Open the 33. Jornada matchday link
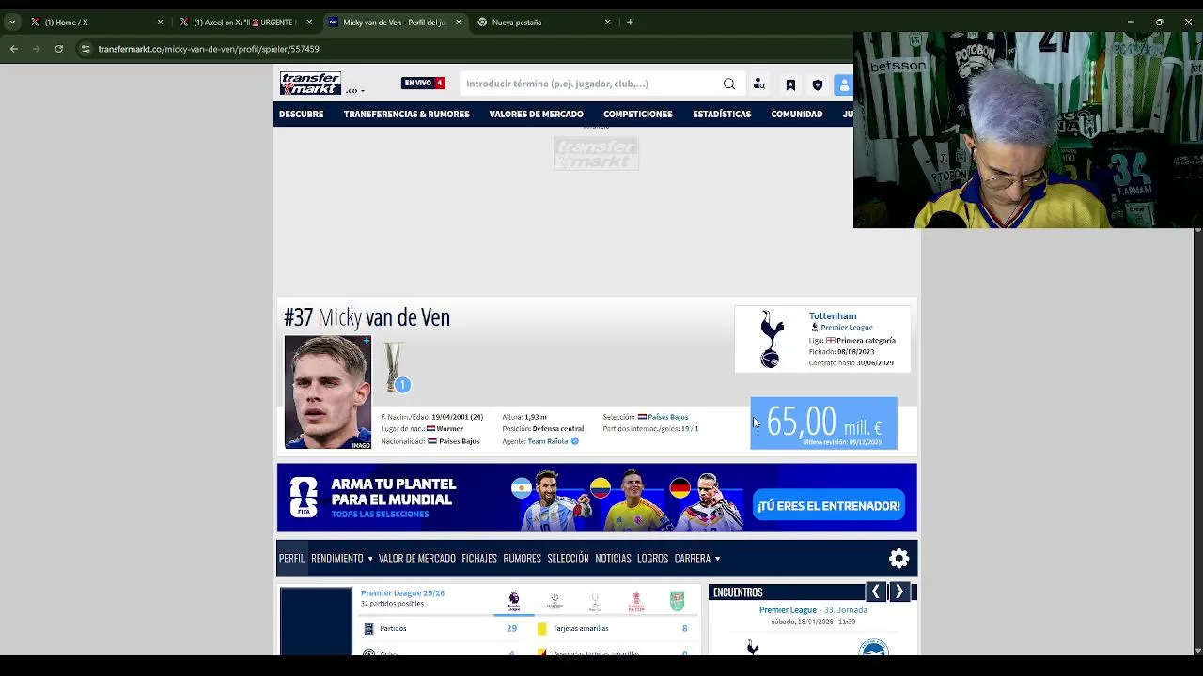 846,610
